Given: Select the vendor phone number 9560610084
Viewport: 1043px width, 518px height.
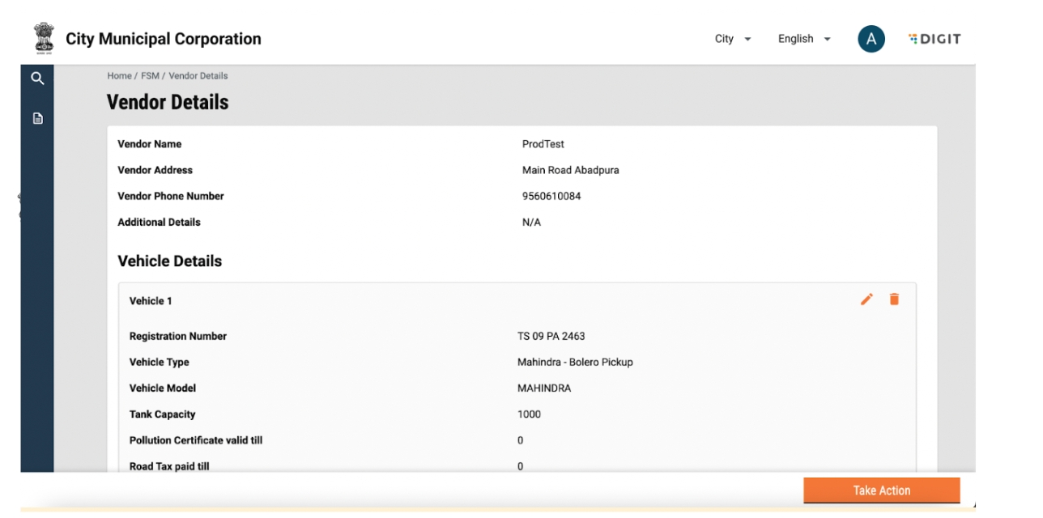Looking at the screenshot, I should [x=551, y=196].
